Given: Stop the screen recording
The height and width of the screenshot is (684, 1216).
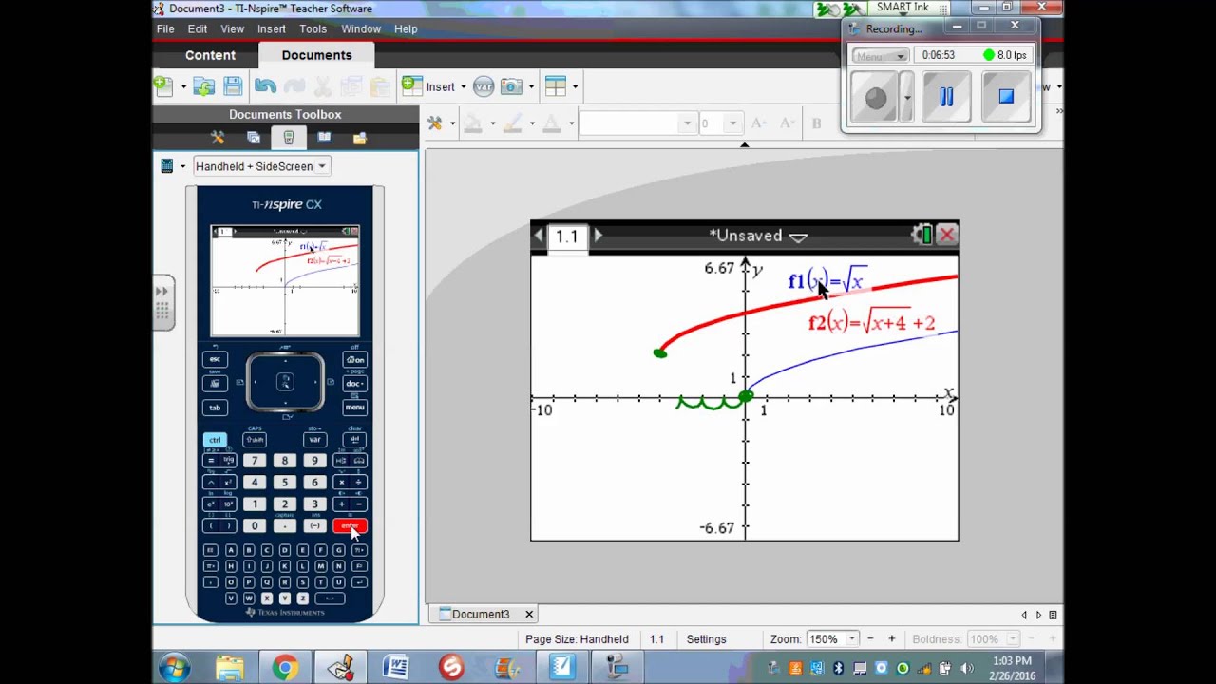Looking at the screenshot, I should [1006, 97].
